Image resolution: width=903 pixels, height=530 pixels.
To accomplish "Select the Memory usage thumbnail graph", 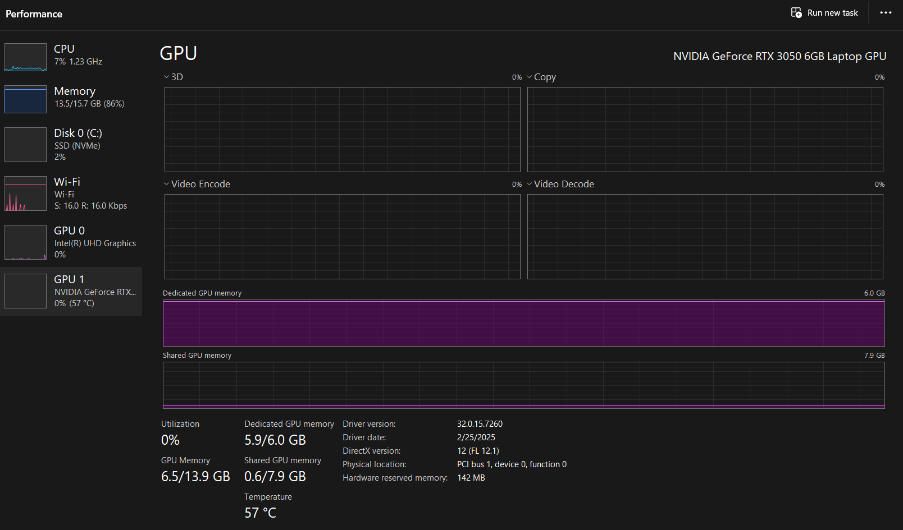I will click(25, 99).
